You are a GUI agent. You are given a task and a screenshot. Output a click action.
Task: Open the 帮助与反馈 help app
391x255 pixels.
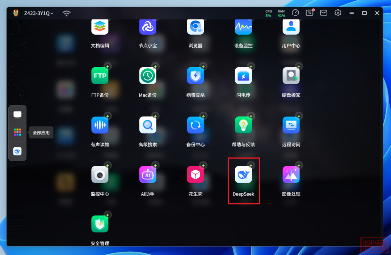[243, 125]
